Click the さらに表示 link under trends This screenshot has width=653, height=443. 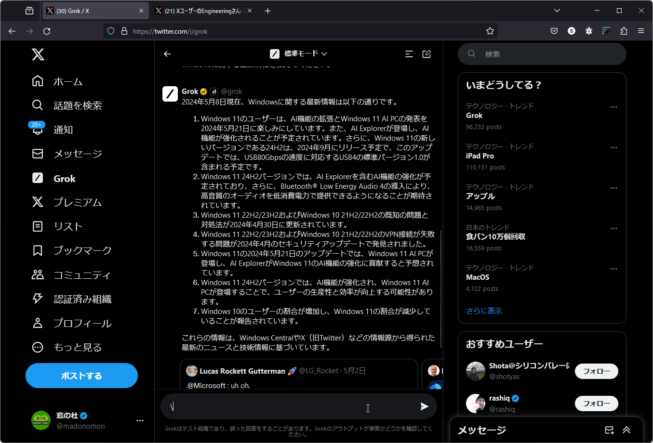click(x=484, y=311)
